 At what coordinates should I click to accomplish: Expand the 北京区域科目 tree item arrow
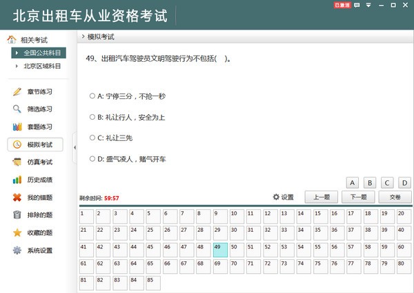pos(17,66)
